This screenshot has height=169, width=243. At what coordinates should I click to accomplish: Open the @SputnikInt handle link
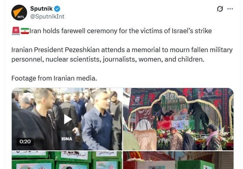(47, 17)
